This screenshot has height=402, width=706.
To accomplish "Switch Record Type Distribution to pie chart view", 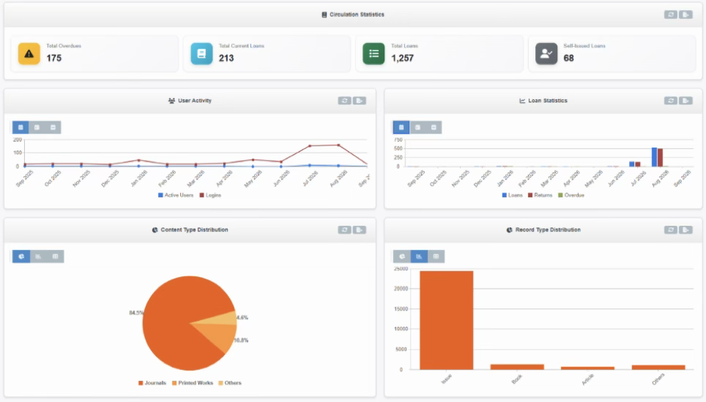I will pos(401,257).
